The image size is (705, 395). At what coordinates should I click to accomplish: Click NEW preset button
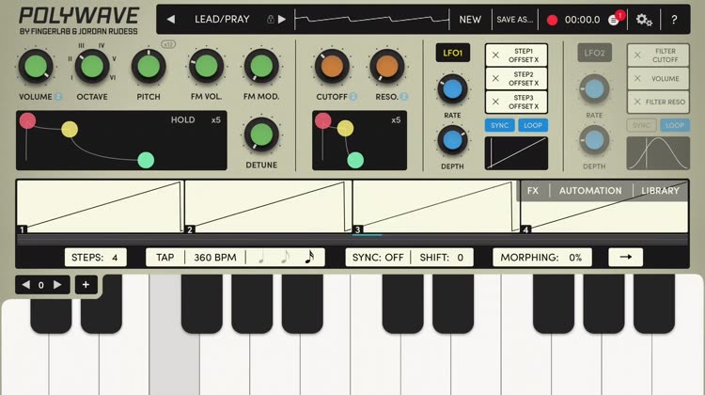[470, 20]
